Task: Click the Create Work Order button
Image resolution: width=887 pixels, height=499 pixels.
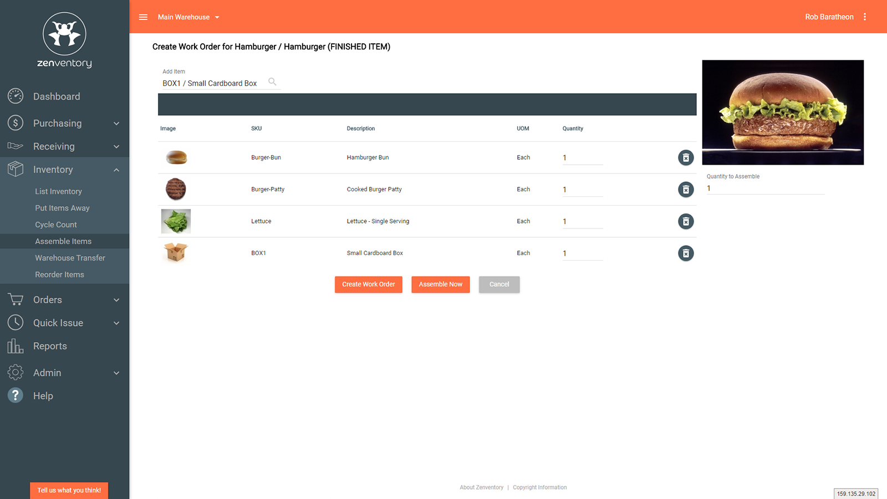Action: click(368, 284)
